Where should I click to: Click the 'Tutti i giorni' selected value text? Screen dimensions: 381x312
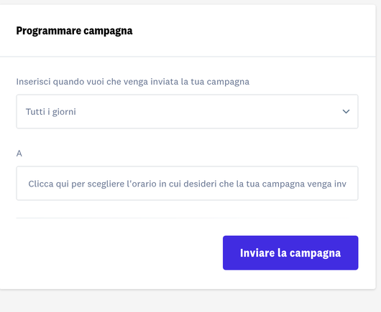(51, 112)
